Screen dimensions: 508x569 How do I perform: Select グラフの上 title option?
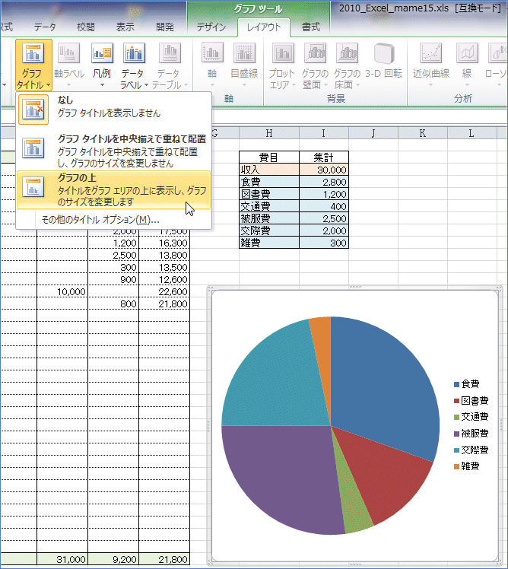point(113,189)
